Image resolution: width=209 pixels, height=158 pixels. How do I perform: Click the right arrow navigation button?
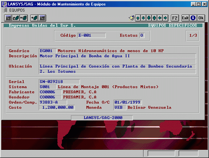[x=165, y=18]
